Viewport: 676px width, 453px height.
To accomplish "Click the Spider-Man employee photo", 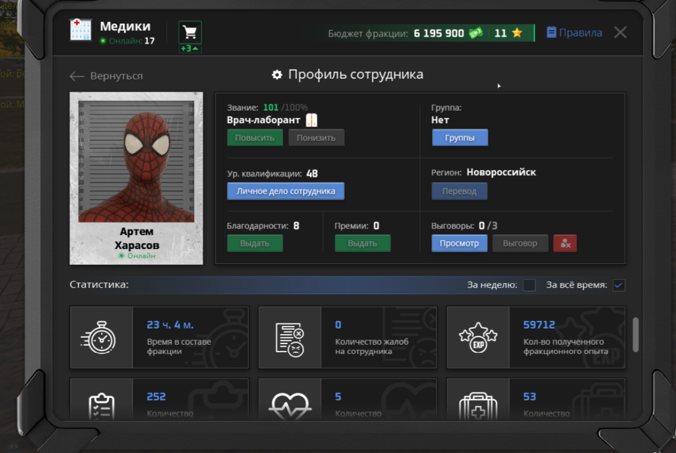I will (136, 161).
